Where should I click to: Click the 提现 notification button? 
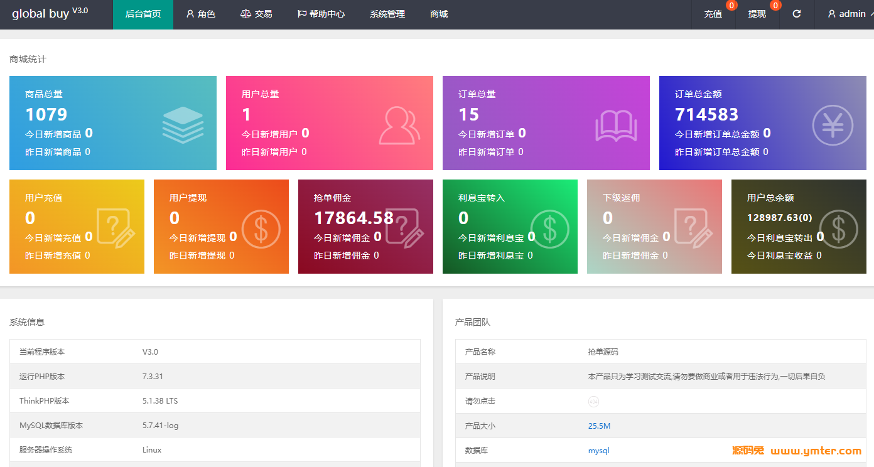pos(757,14)
